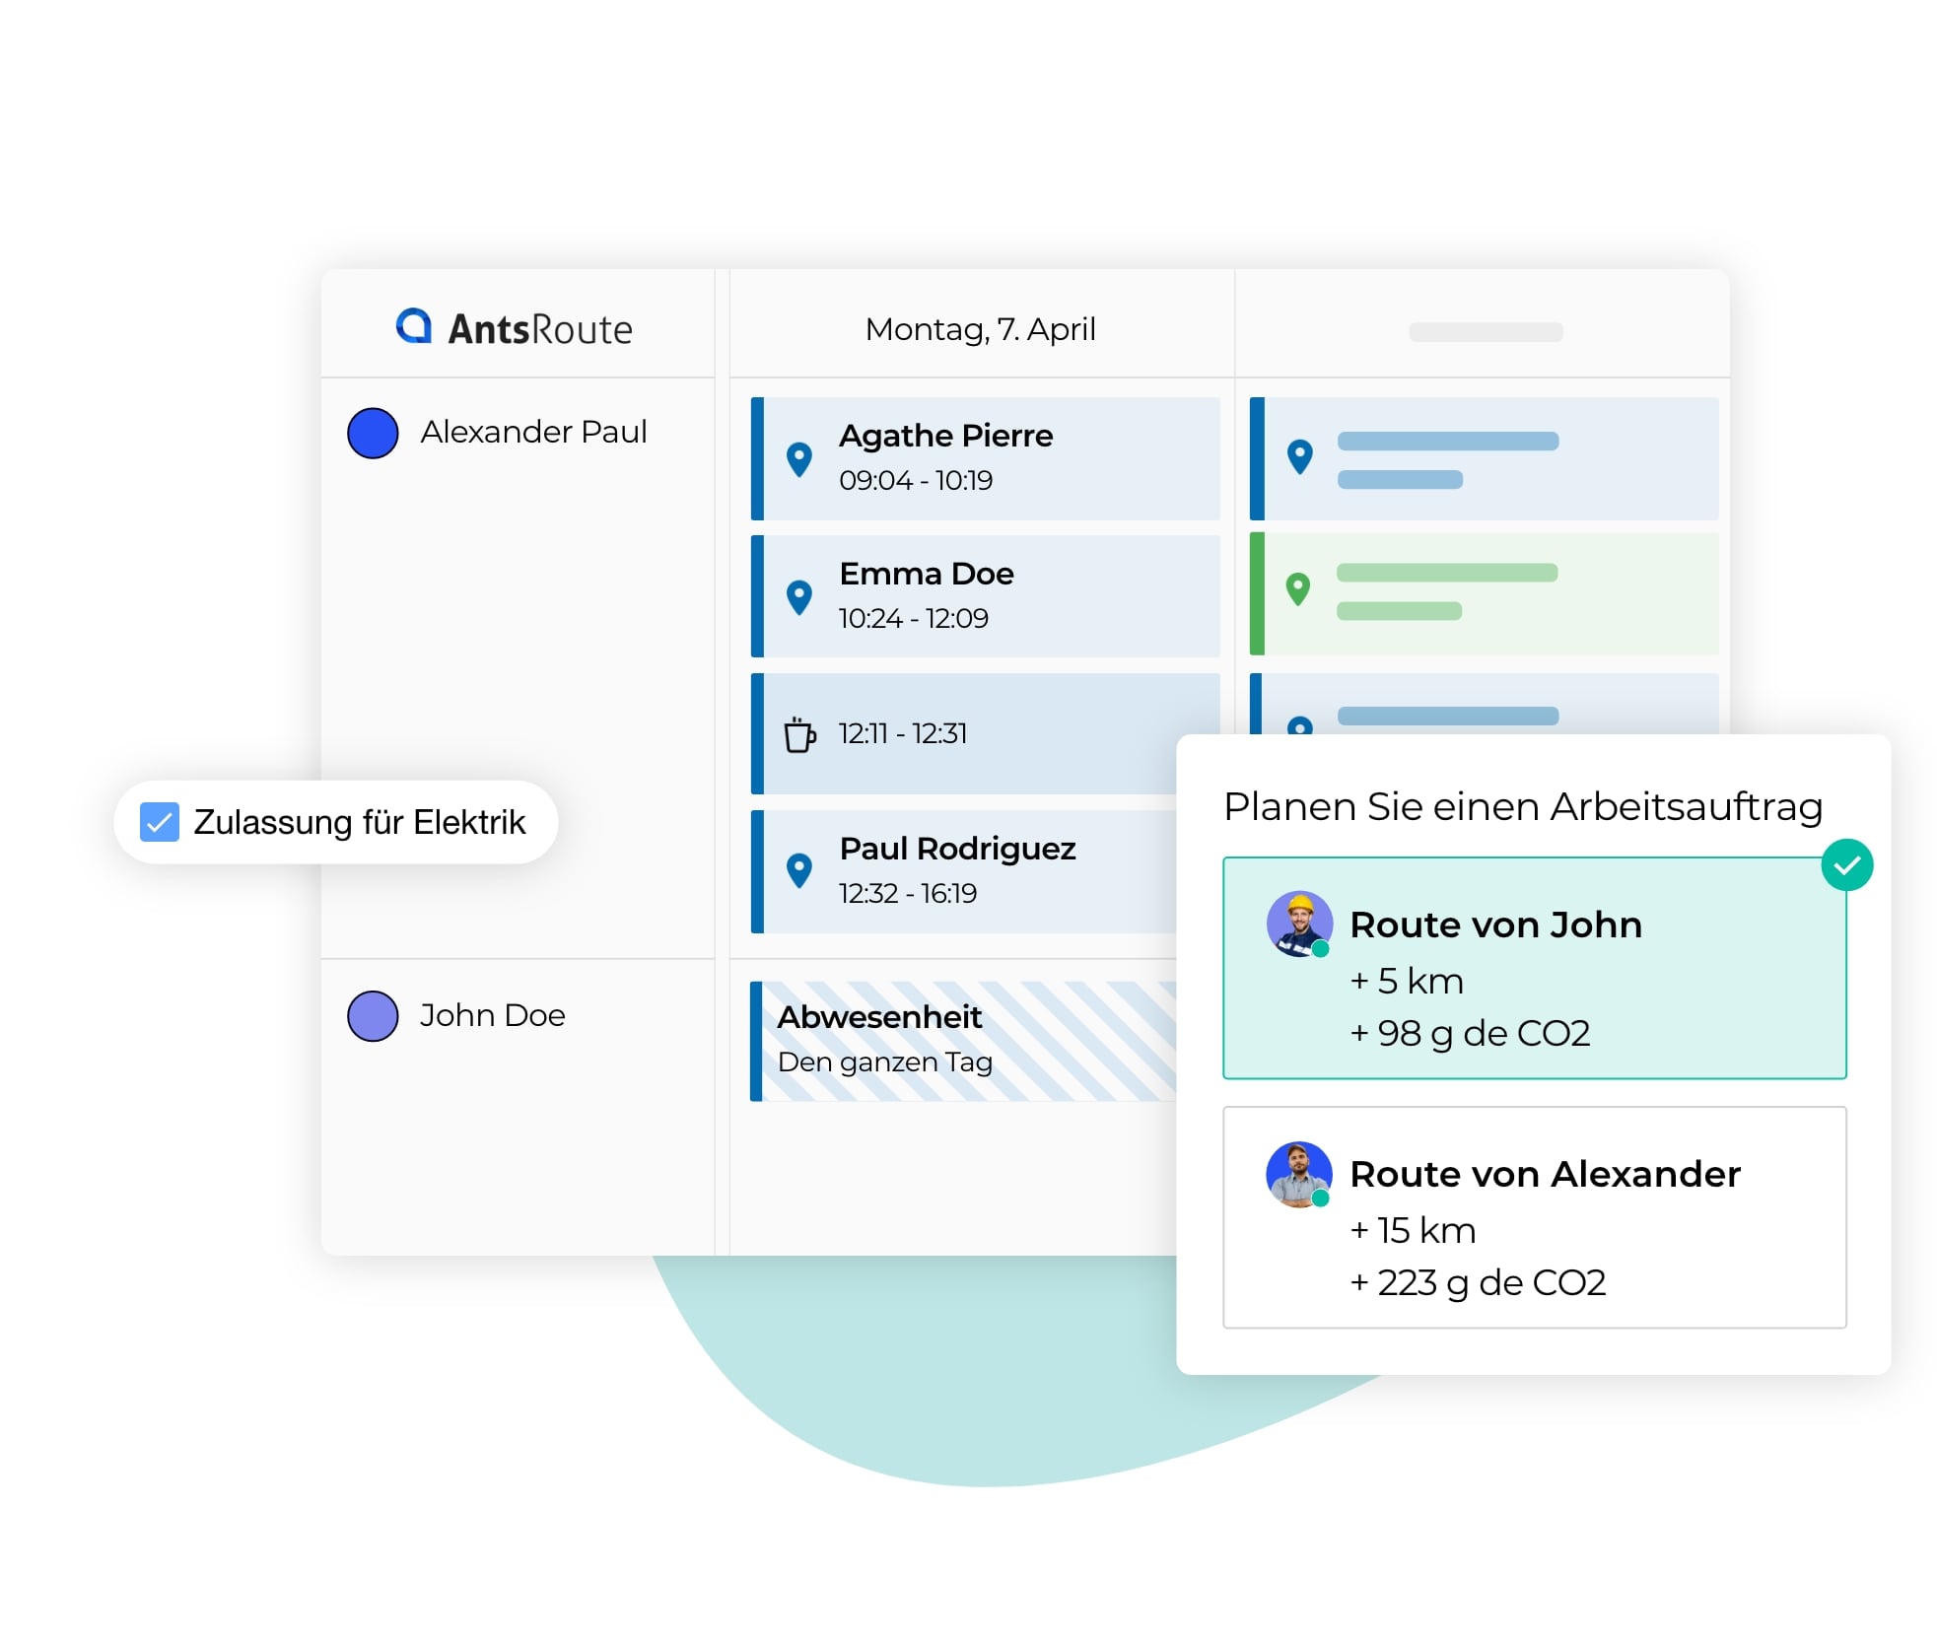The height and width of the screenshot is (1644, 1937).
Task: Open the Agathe Pierre 09:04 appointment
Action: coord(986,458)
